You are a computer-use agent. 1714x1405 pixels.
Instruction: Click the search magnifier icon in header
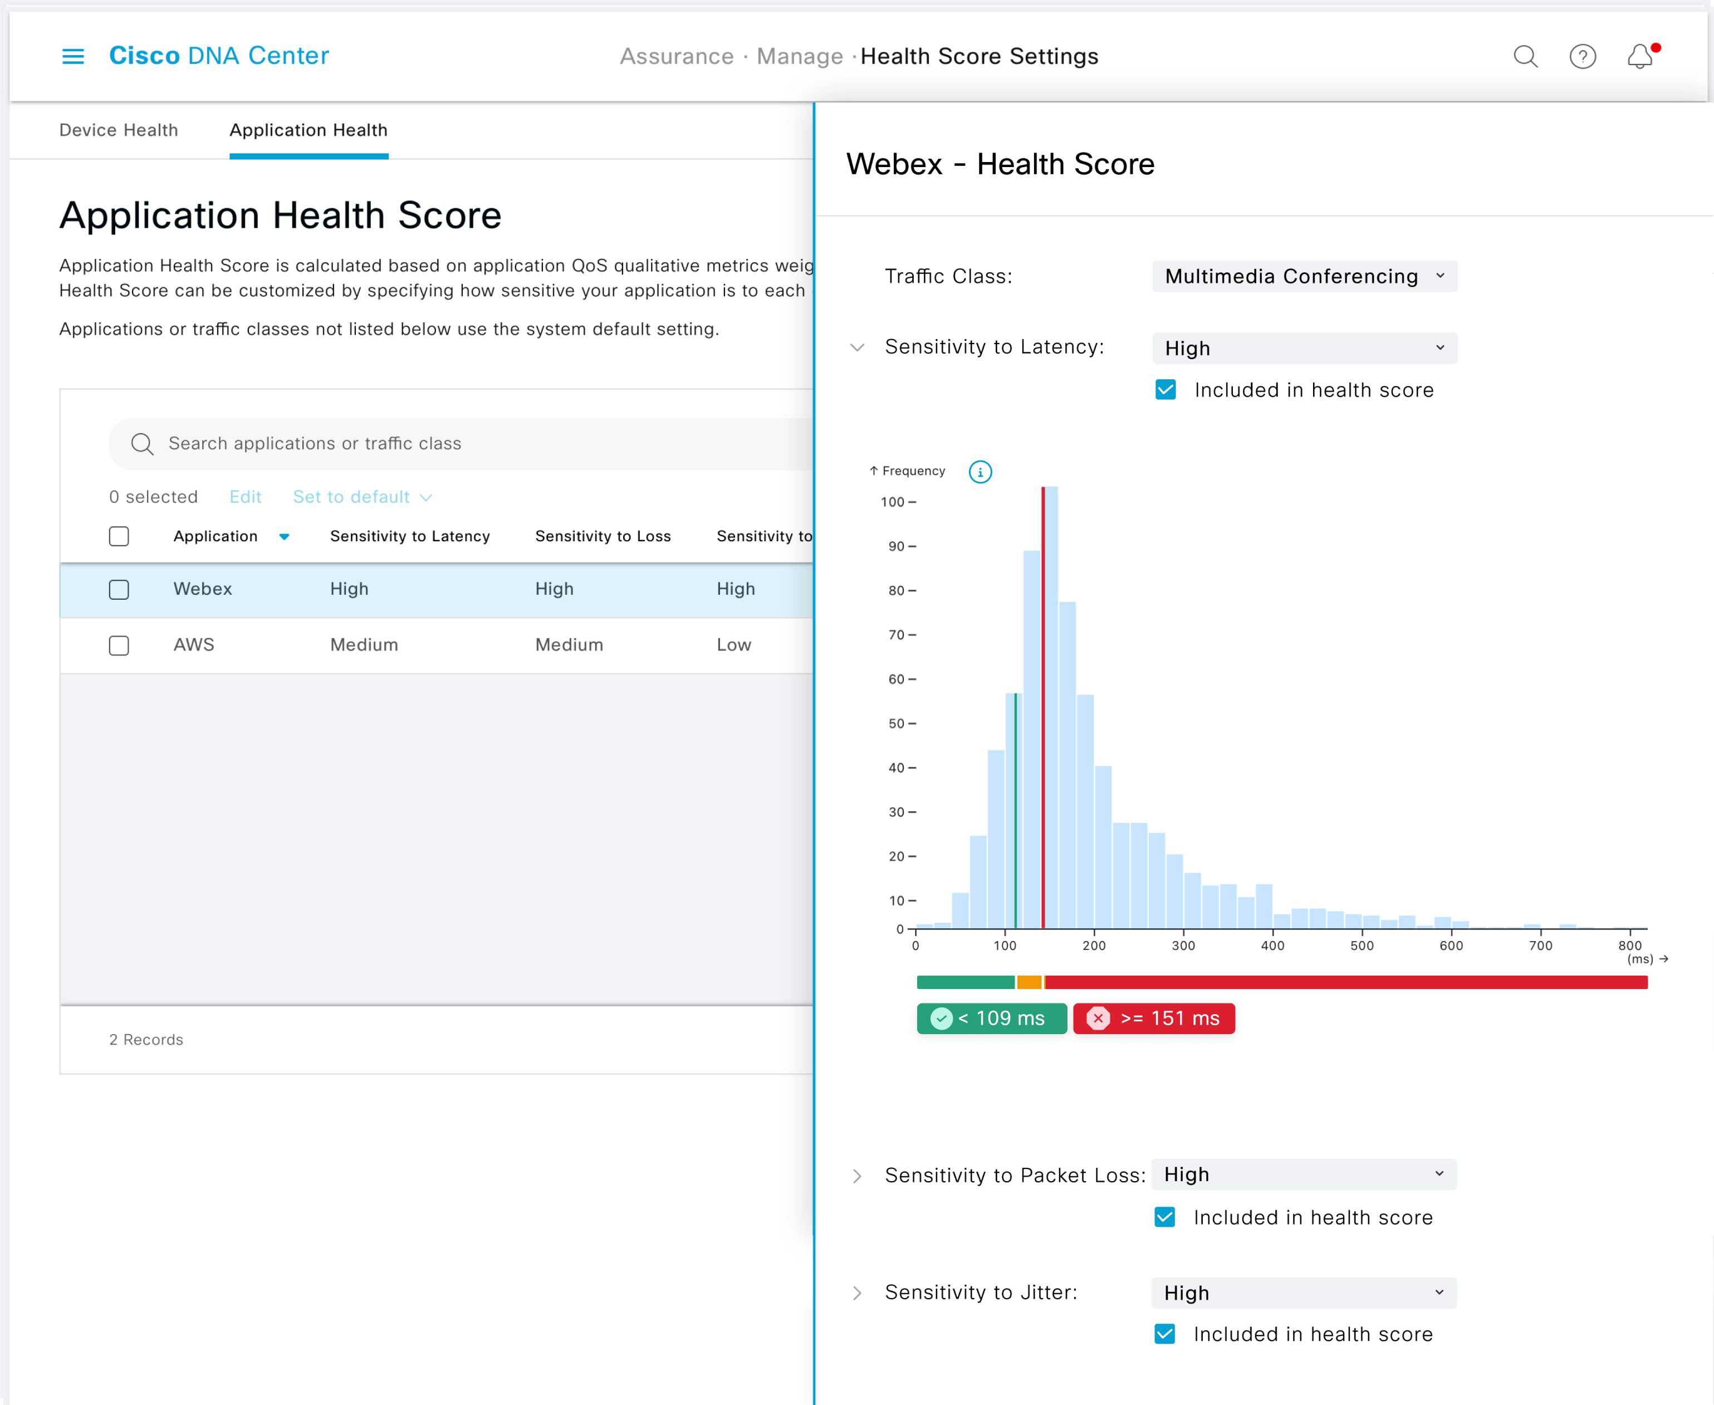(x=1525, y=56)
